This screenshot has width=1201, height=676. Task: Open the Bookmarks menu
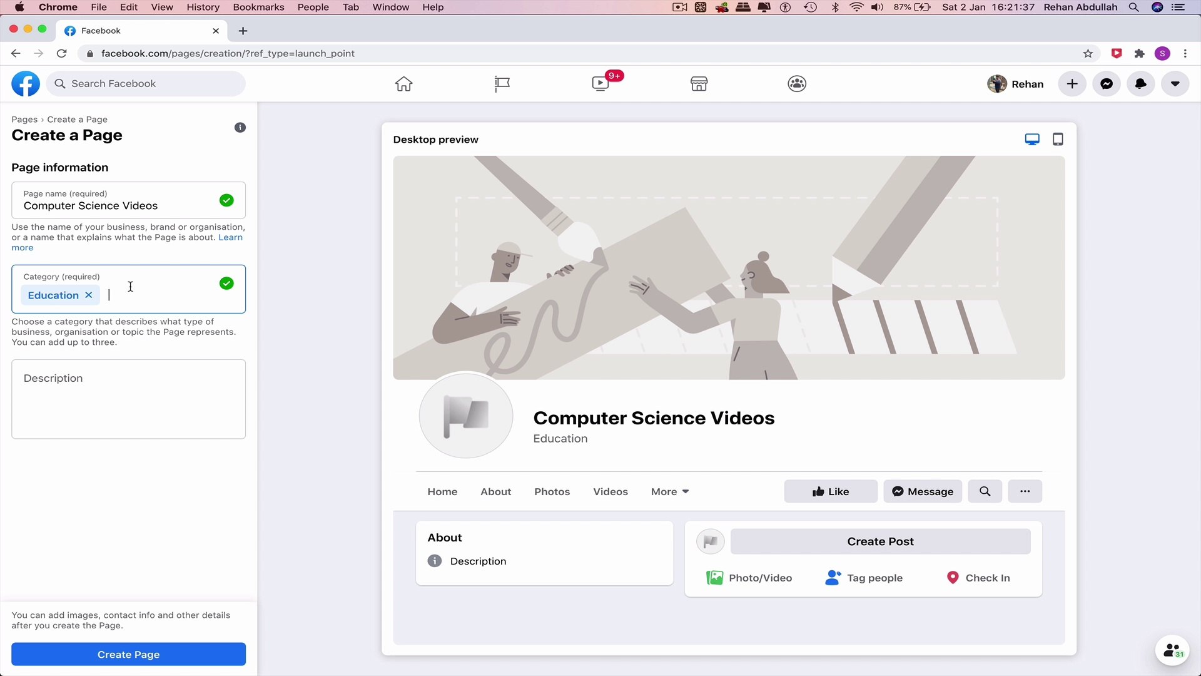[258, 7]
